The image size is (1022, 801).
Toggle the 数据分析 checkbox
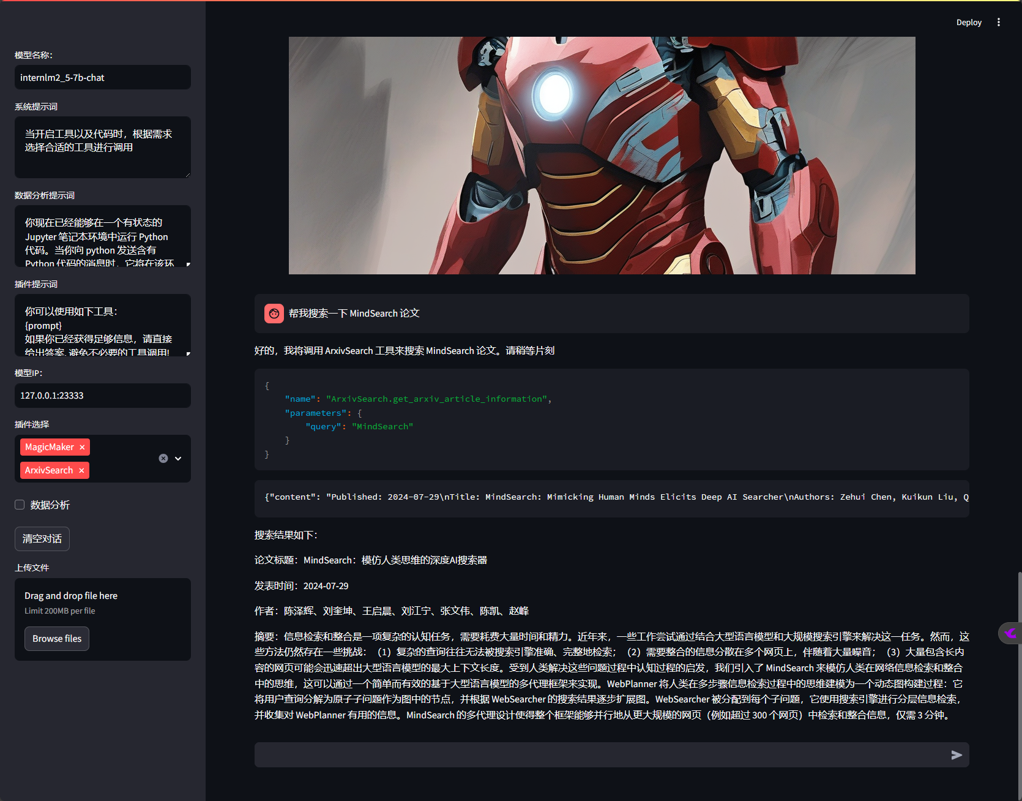pos(20,505)
